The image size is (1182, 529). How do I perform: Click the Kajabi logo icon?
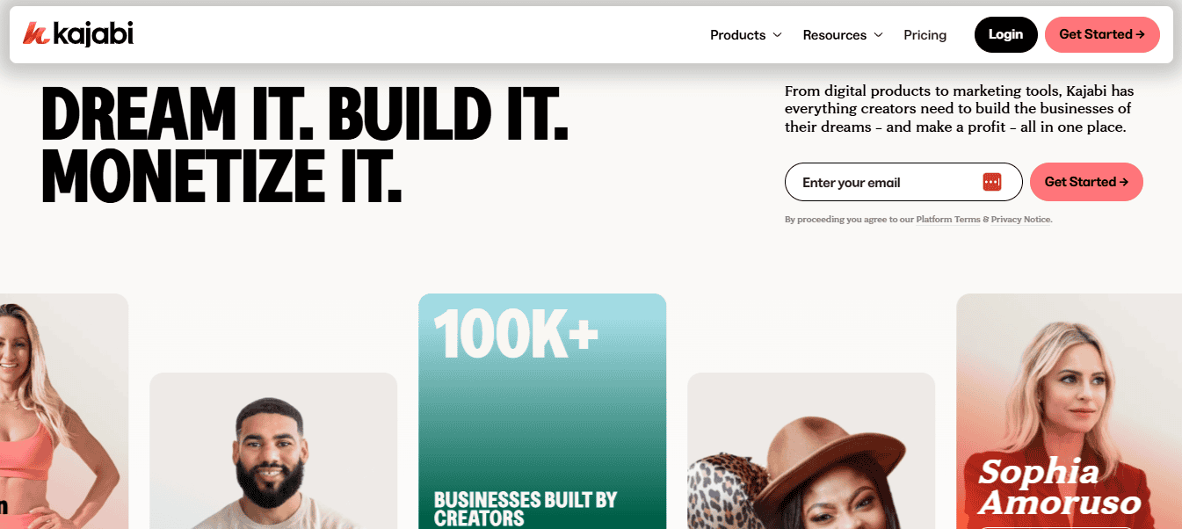[x=35, y=34]
